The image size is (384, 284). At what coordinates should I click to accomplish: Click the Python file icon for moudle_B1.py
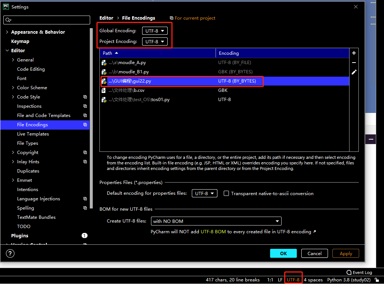point(104,72)
